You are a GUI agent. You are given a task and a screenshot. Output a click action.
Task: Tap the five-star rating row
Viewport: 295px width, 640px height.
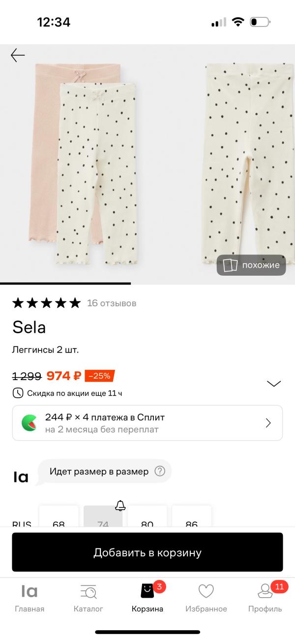pyautogui.click(x=46, y=303)
